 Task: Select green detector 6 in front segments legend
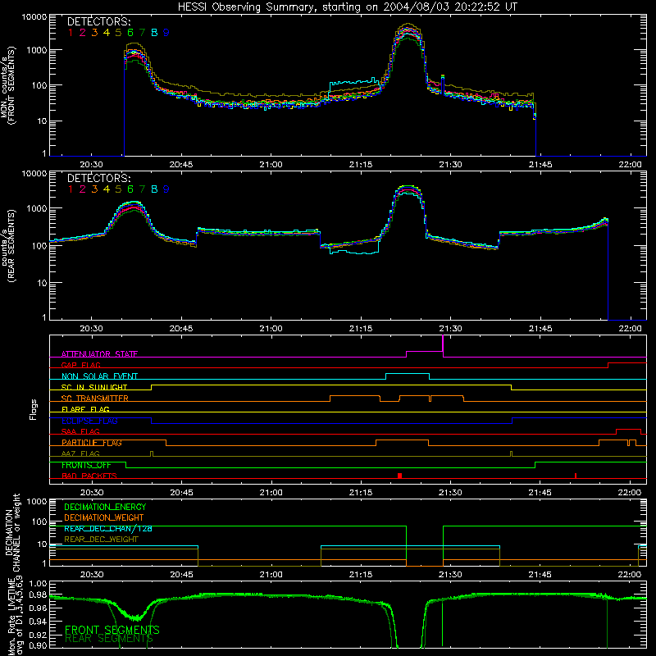tap(130, 33)
